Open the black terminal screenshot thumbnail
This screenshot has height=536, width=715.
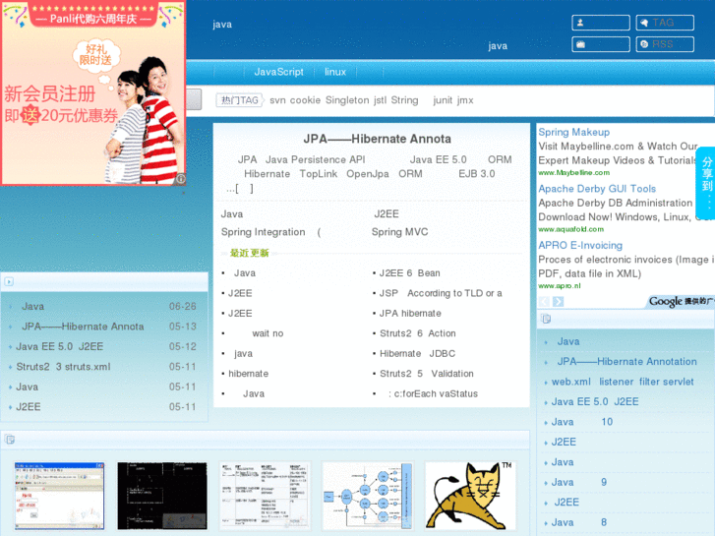(162, 496)
